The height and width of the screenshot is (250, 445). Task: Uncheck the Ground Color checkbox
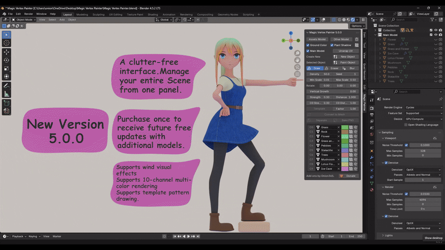point(308,45)
